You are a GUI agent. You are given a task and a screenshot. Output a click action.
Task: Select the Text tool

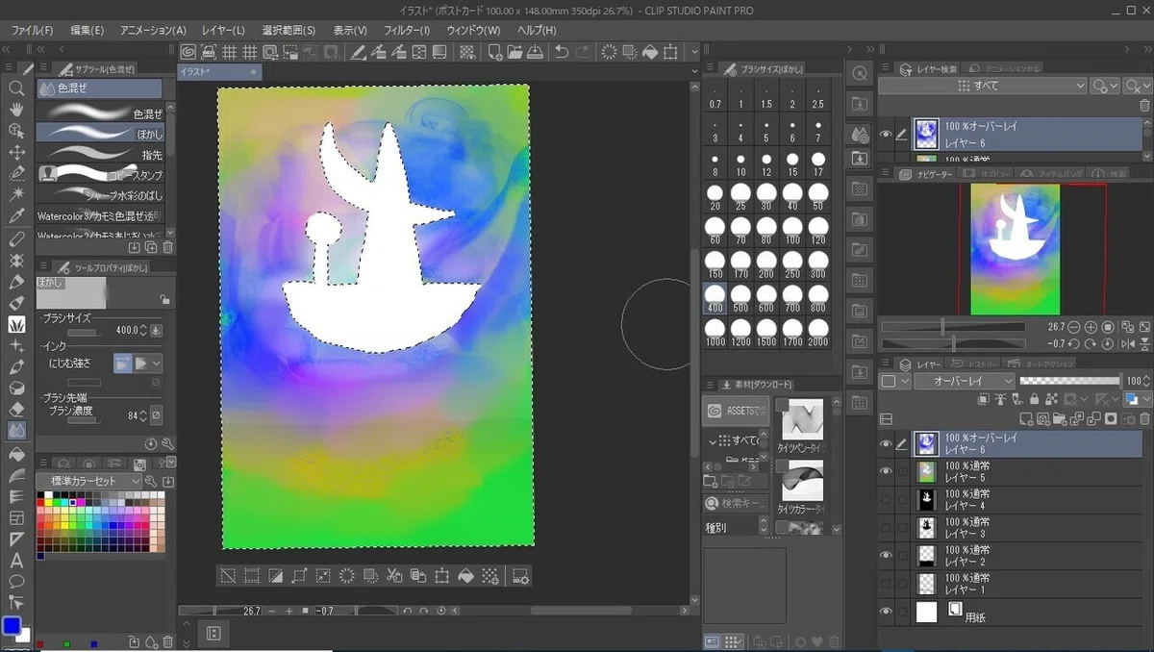16,561
